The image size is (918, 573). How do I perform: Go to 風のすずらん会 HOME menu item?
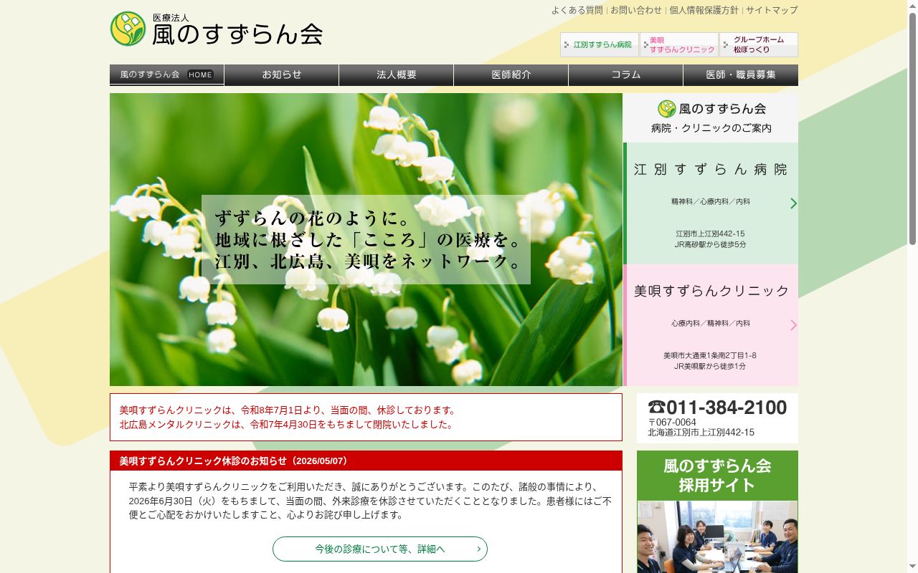(x=166, y=74)
